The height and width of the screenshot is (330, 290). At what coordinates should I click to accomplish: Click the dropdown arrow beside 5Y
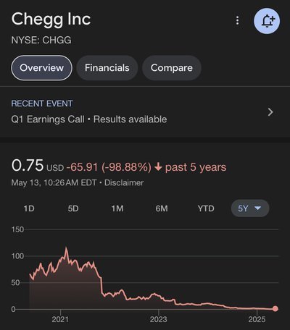pyautogui.click(x=258, y=208)
